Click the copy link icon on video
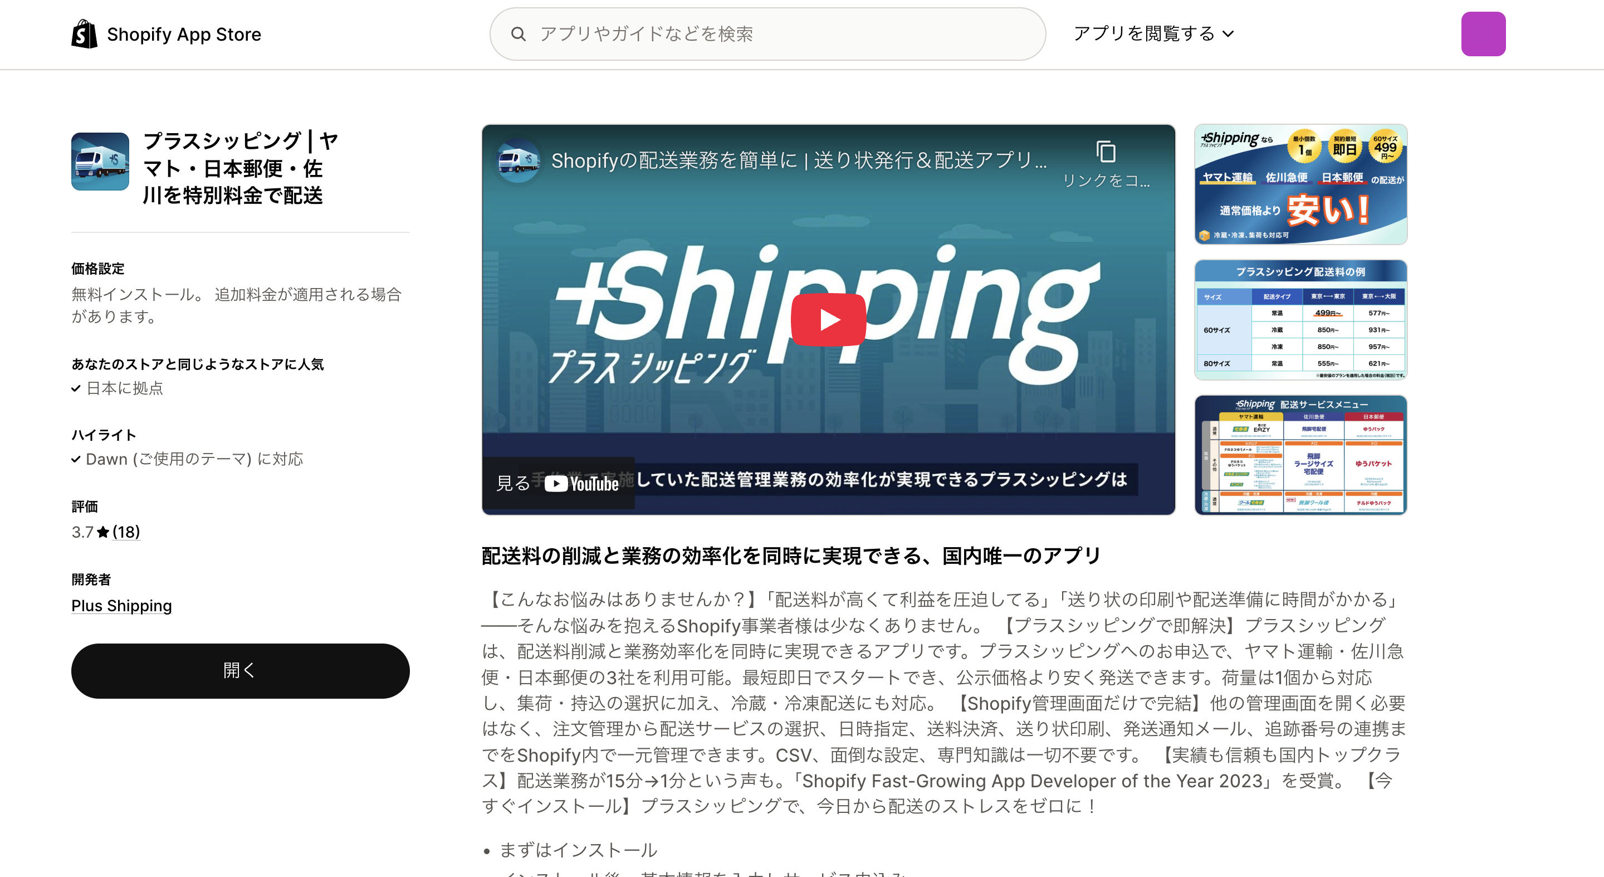 pos(1106,152)
